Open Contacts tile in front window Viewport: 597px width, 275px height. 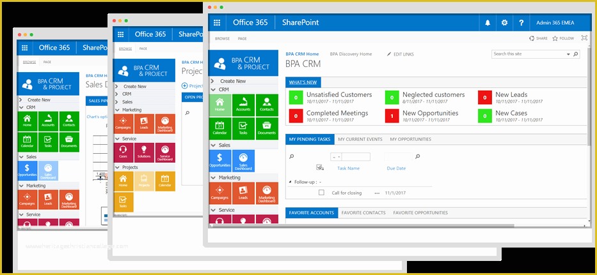point(267,105)
